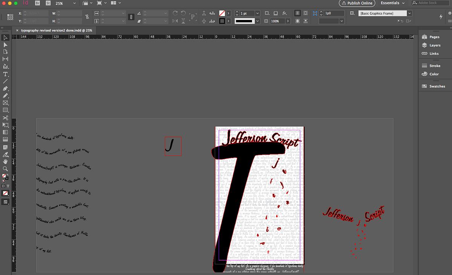Open Adobe Bridge via Br icon

click(x=38, y=3)
